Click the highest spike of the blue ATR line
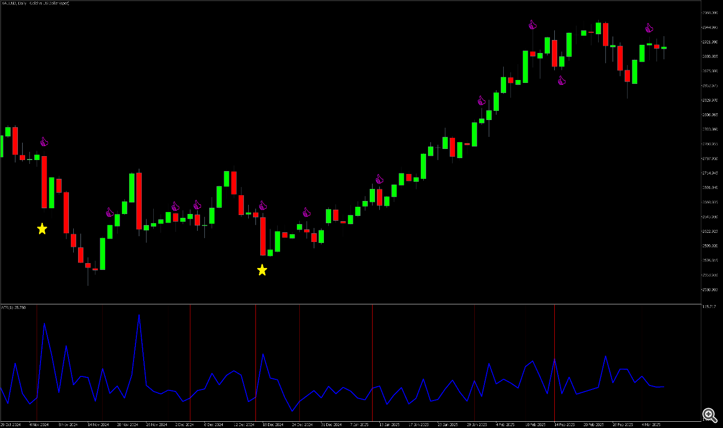This screenshot has width=723, height=428. point(139,315)
